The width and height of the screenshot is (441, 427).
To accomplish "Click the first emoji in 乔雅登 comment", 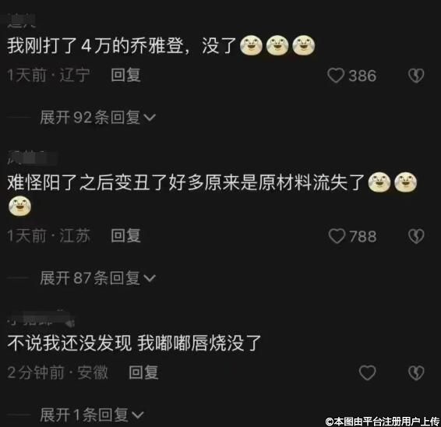I will (x=251, y=45).
